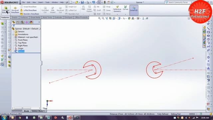Image resolution: width=213 pixels, height=120 pixels.
Task: Switch to the Mold Tools tab
Action: pyautogui.click(x=47, y=18)
